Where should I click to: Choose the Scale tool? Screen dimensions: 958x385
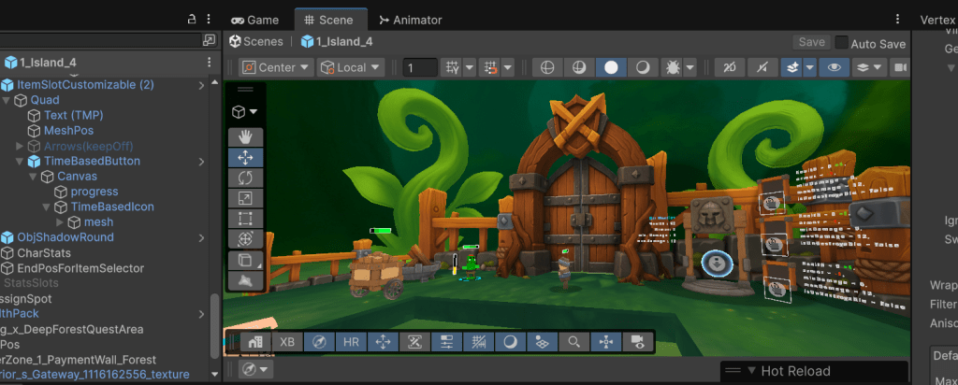245,198
